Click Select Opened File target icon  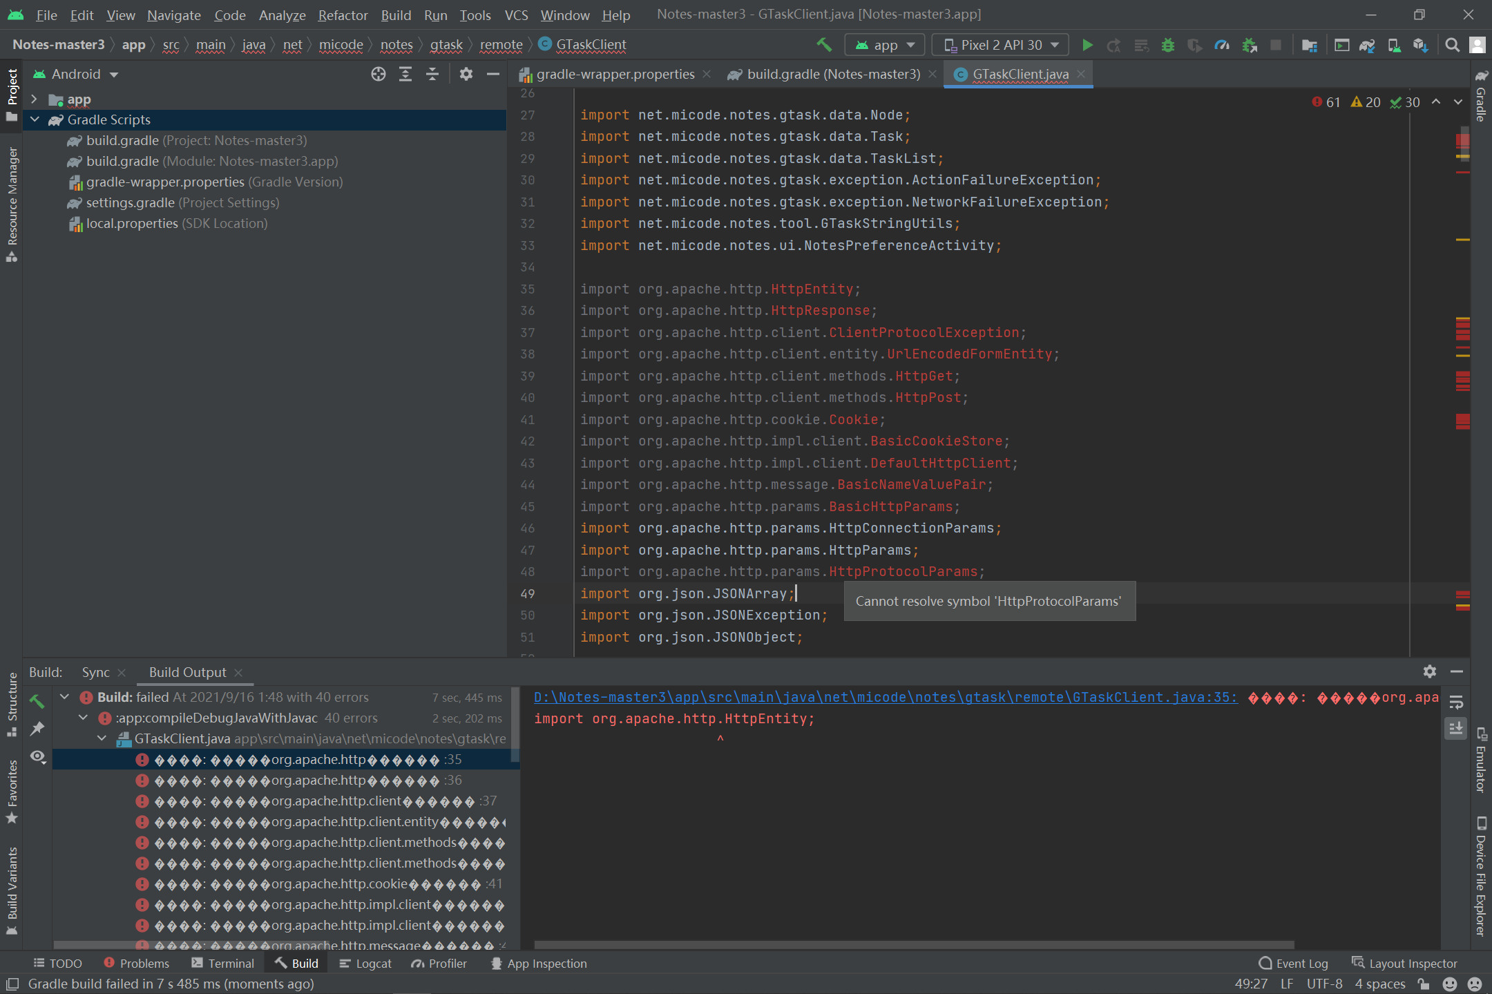(378, 74)
